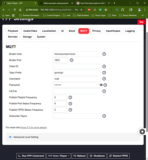148x160 pixels.
Task: Go back using browser back arrow
Action: click(4, 10)
